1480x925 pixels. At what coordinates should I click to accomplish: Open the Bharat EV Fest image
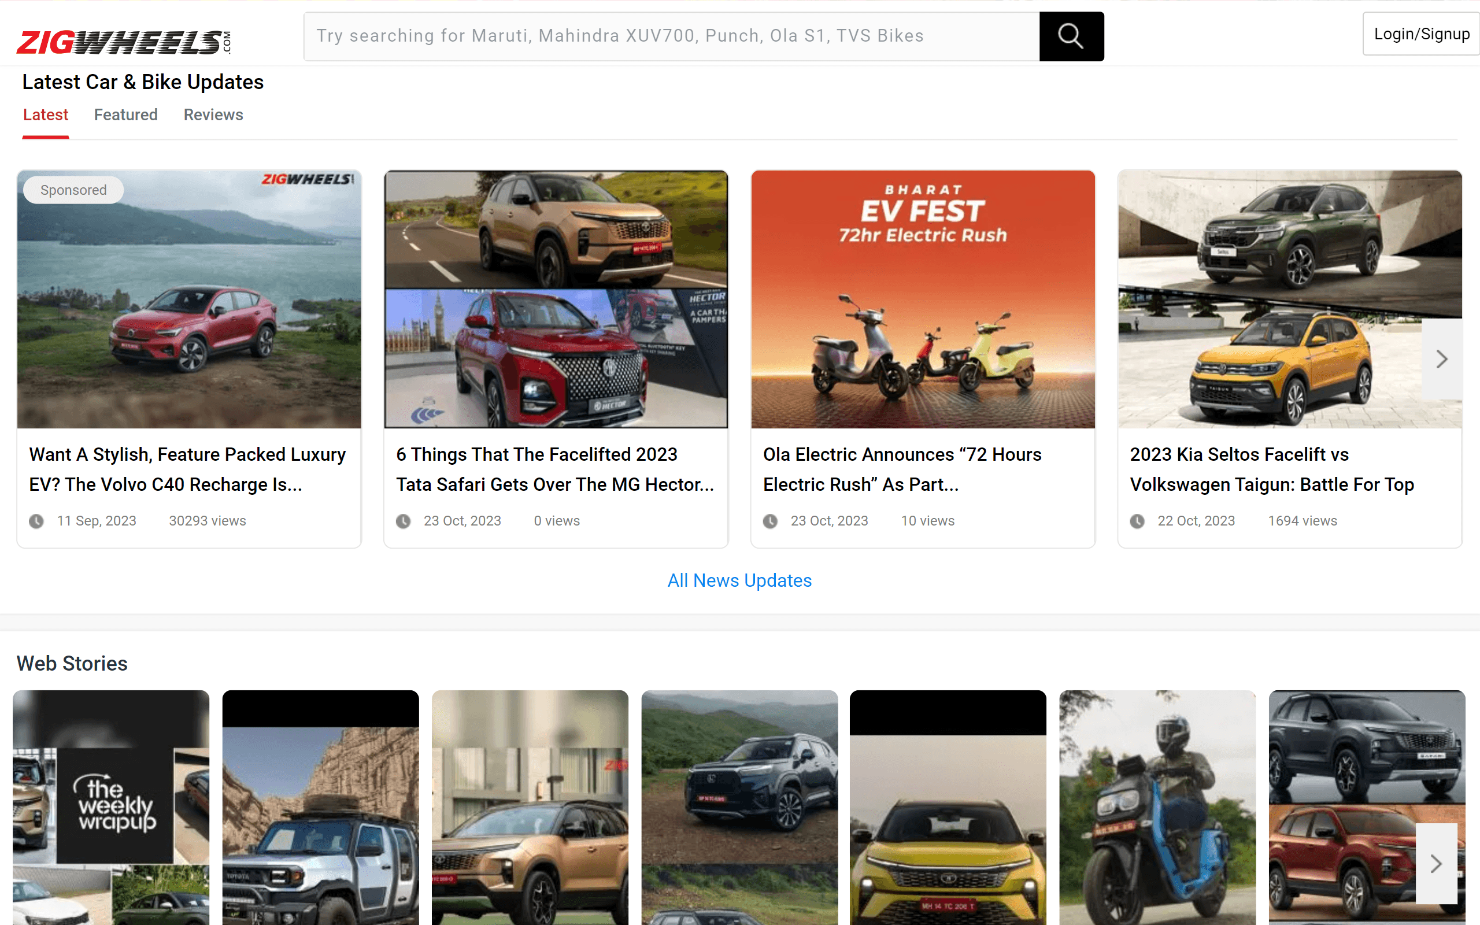pos(923,299)
